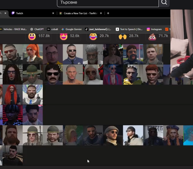Select the bearded man with blue tie
The height and width of the screenshot is (169, 193).
click(x=33, y=95)
